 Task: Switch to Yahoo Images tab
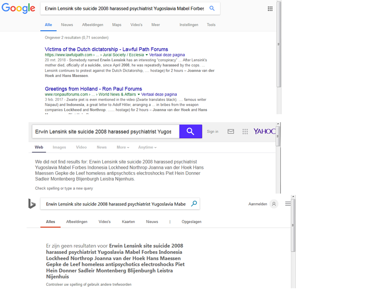(x=59, y=147)
